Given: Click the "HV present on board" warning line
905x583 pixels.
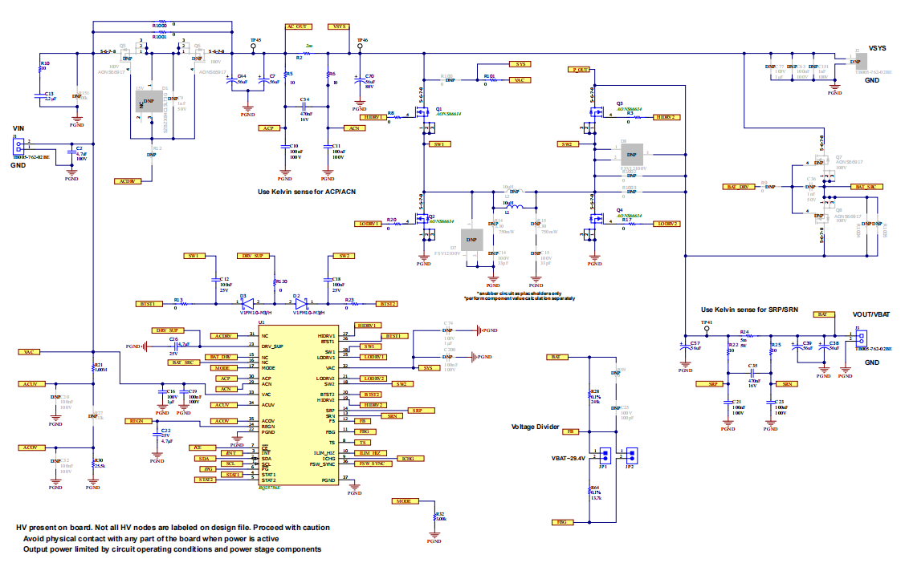Looking at the screenshot, I should [173, 528].
